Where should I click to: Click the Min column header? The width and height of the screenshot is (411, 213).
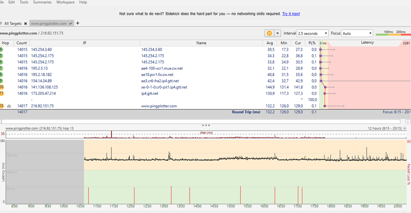tap(284, 43)
